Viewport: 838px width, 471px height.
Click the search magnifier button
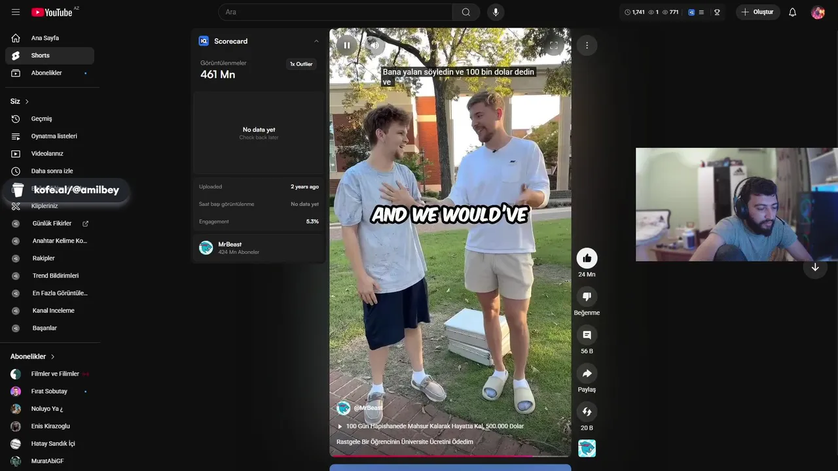coord(466,12)
